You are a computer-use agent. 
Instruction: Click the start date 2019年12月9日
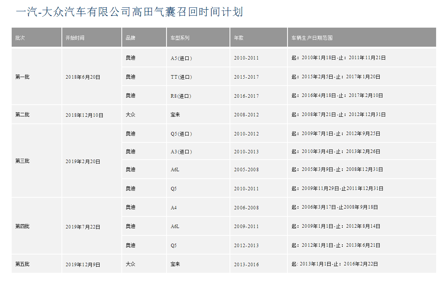tap(83, 265)
